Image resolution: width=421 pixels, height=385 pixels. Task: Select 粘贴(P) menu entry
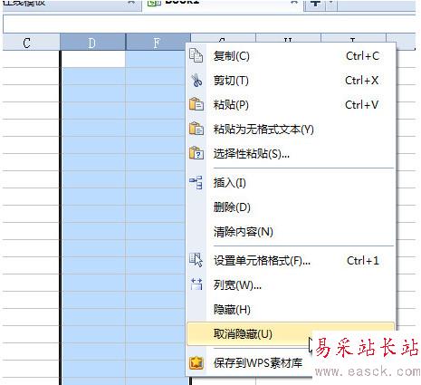291,105
